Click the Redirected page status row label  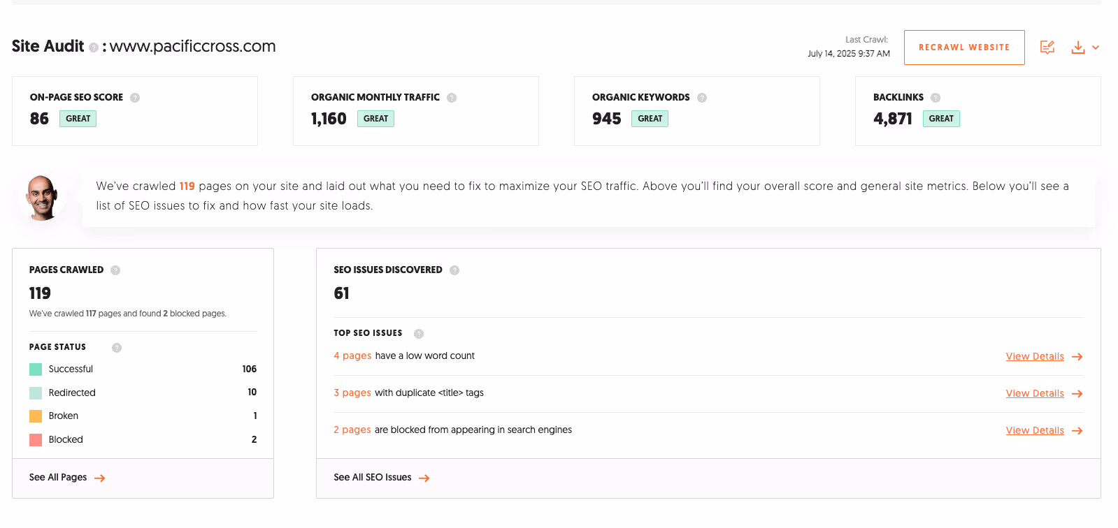(72, 393)
